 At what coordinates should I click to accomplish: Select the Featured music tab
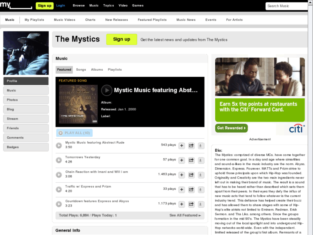click(x=64, y=69)
